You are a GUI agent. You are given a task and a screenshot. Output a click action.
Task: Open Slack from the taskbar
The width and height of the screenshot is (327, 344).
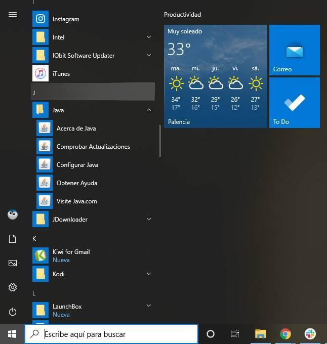[x=310, y=334]
